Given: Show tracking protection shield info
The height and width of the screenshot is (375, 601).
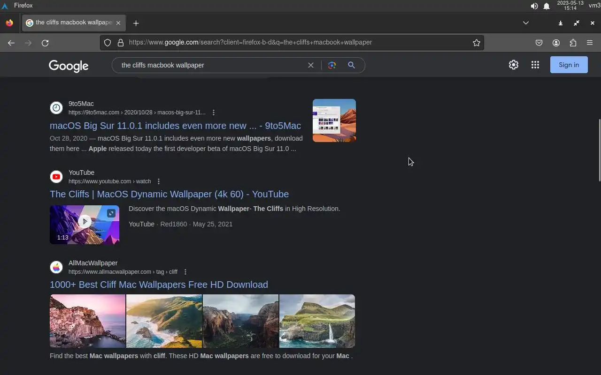Looking at the screenshot, I should pos(108,43).
